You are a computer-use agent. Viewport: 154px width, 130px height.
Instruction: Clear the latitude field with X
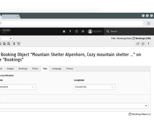33,87
